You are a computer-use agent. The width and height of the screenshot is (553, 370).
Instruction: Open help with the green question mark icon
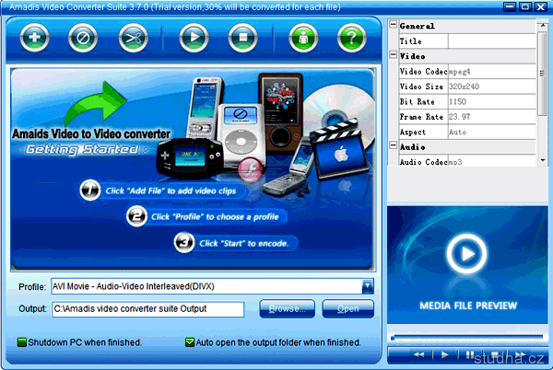click(x=352, y=38)
